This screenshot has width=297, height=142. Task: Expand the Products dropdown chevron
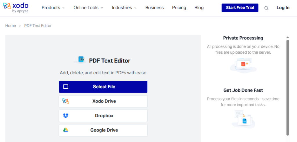click(64, 8)
